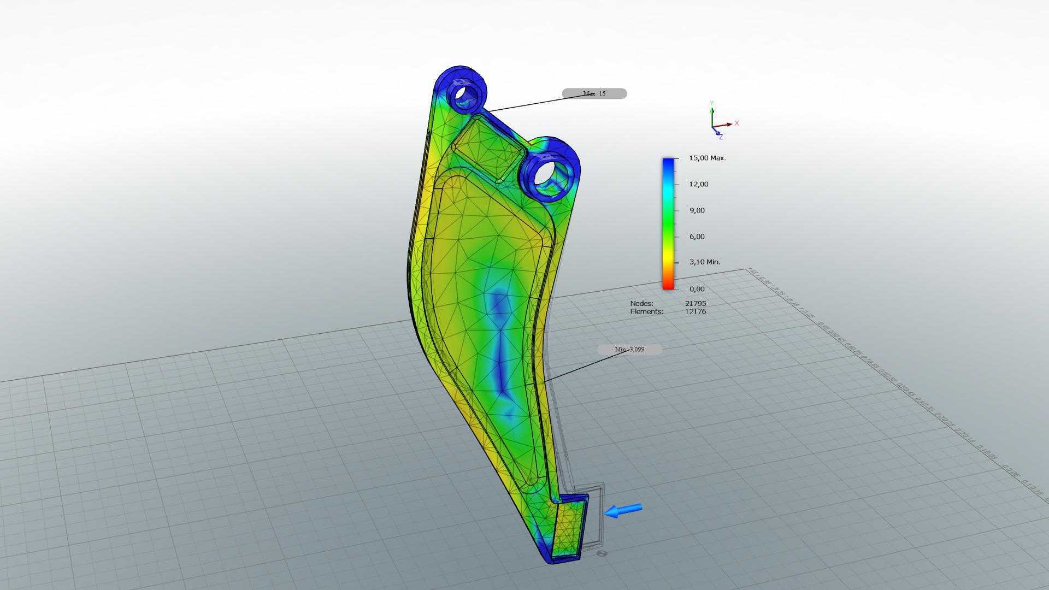Click the Max 15 probe label
The height and width of the screenshot is (590, 1049).
point(594,93)
